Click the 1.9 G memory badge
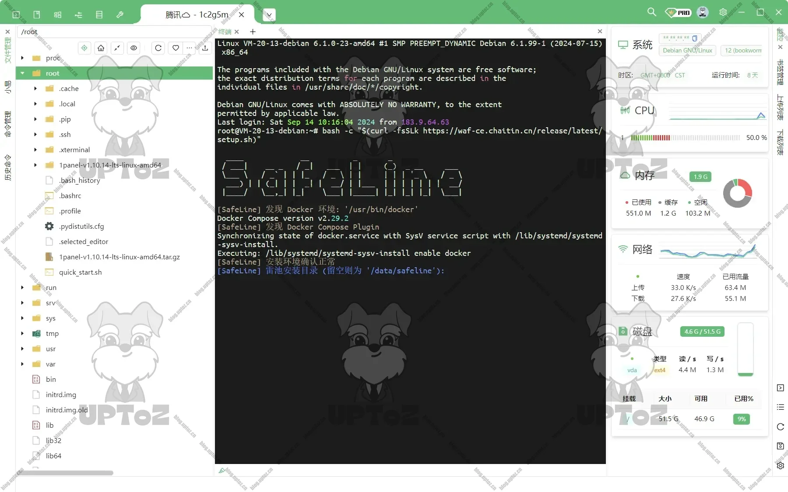Screen dimensions: 788x492 tap(700, 177)
